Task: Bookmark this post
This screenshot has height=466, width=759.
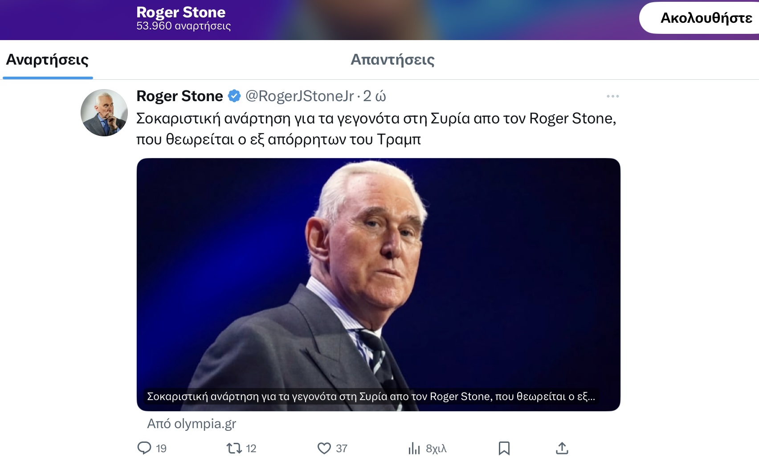Action: tap(504, 448)
